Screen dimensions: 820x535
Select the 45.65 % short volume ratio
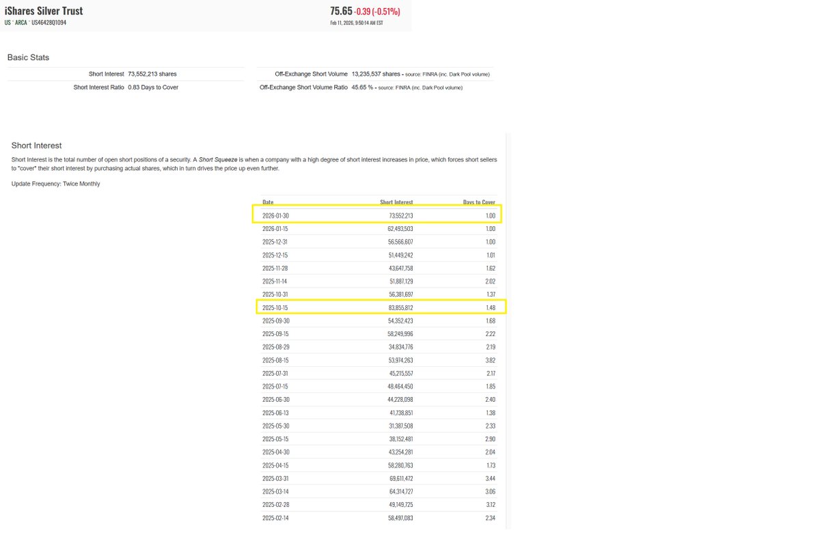362,87
